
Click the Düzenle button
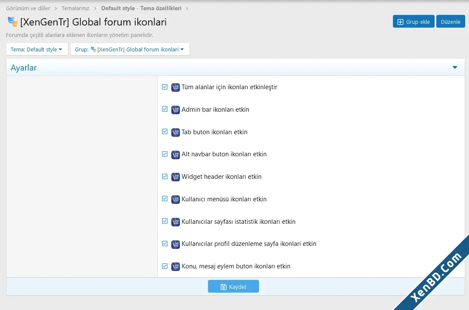450,22
